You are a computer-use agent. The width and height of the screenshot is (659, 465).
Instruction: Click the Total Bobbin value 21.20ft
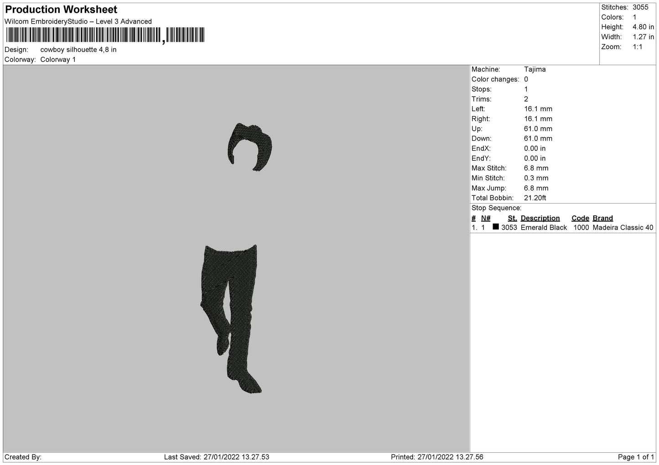tap(535, 198)
